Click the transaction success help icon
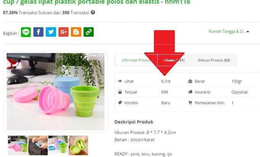 (93, 13)
